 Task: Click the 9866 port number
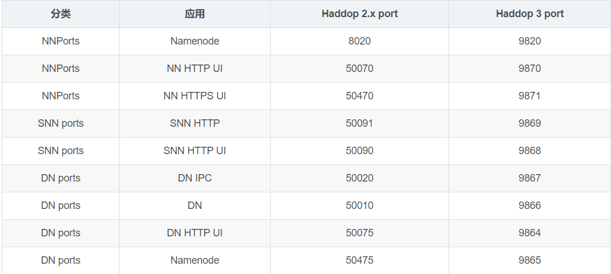coord(530,205)
